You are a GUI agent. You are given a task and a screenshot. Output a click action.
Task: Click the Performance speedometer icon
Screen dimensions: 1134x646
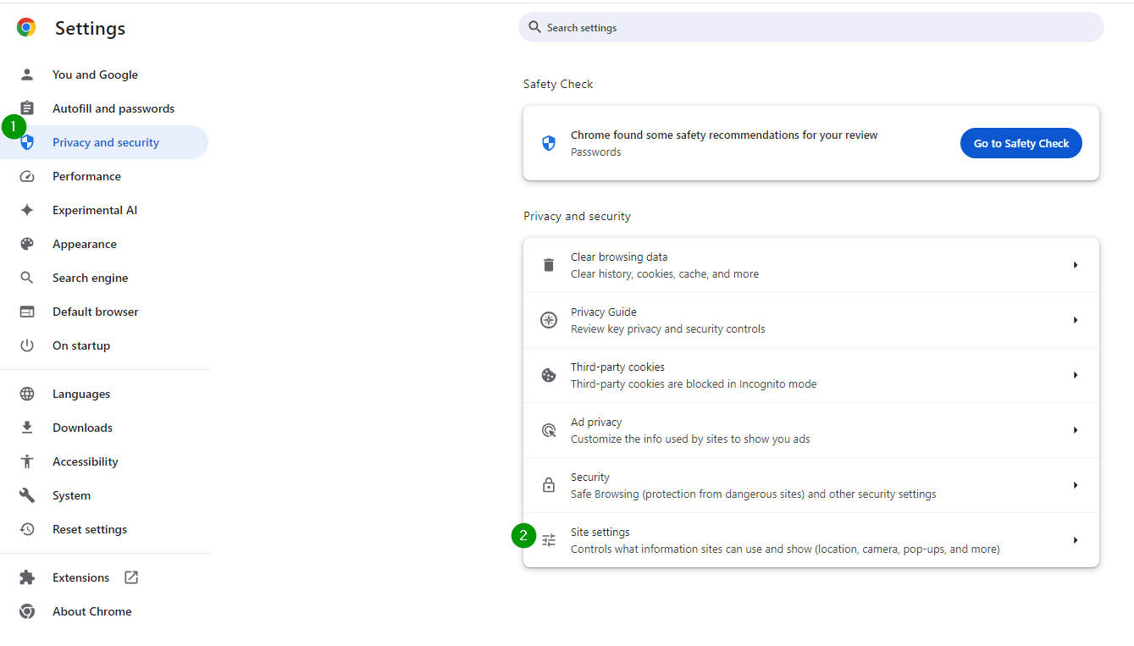point(27,176)
